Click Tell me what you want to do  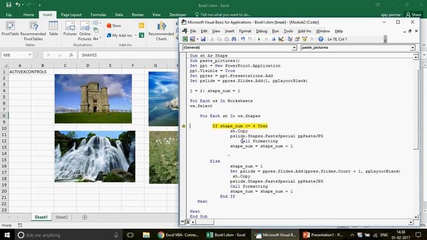click(223, 15)
